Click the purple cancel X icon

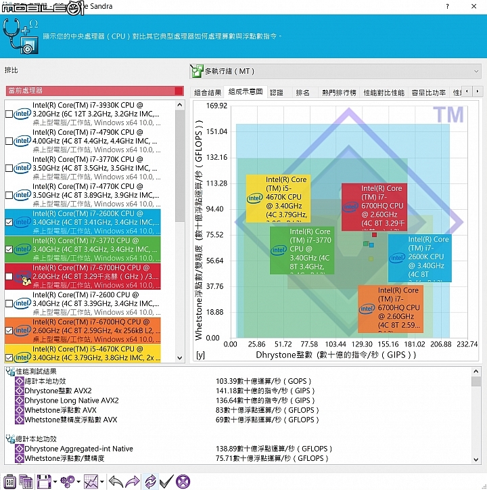pos(183,482)
